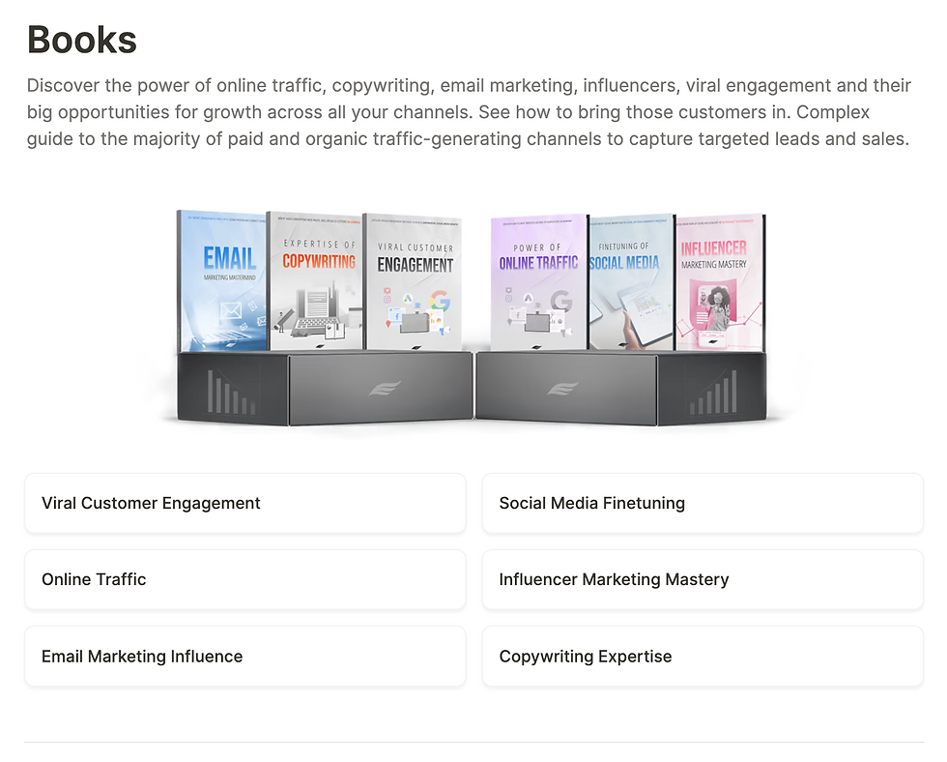Click descending bar chart icon on left box
Screen dimensions: 947x762
tap(231, 393)
